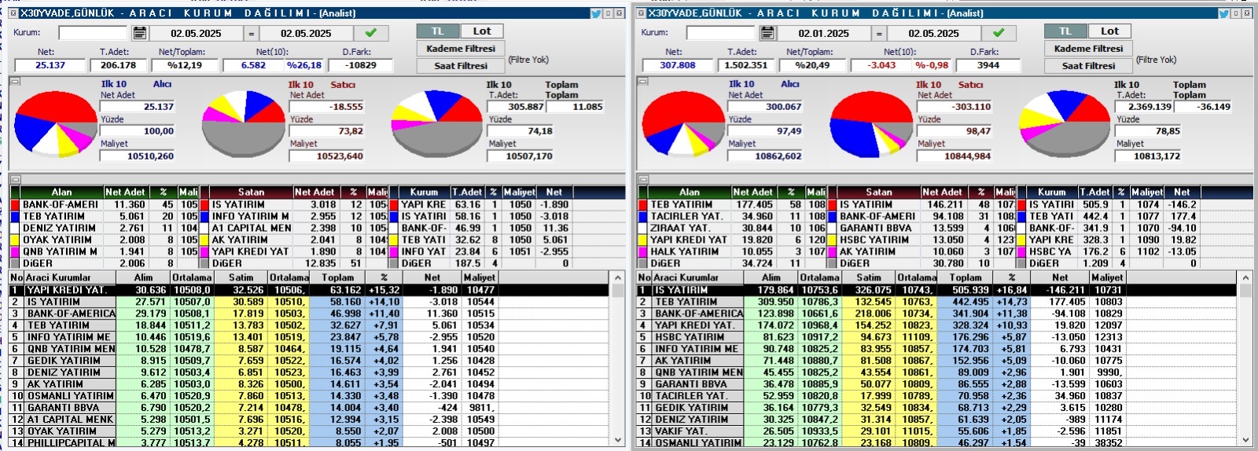This screenshot has height=451, width=1258.
Task: Click end date 02.05.2025 field in right window
Action: coord(933,34)
